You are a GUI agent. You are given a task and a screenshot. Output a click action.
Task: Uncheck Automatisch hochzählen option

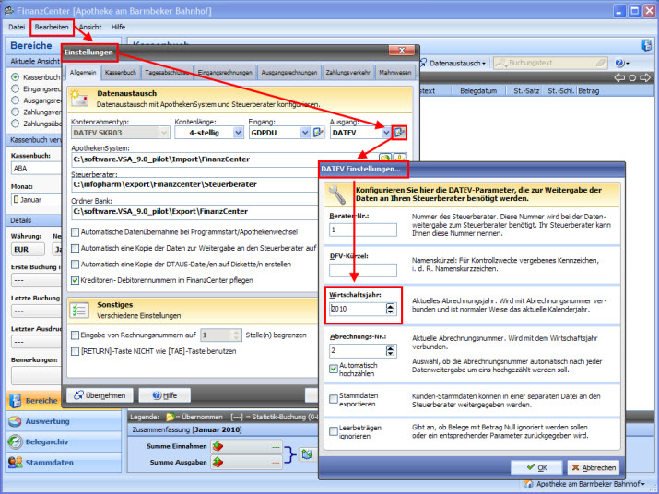pyautogui.click(x=334, y=368)
